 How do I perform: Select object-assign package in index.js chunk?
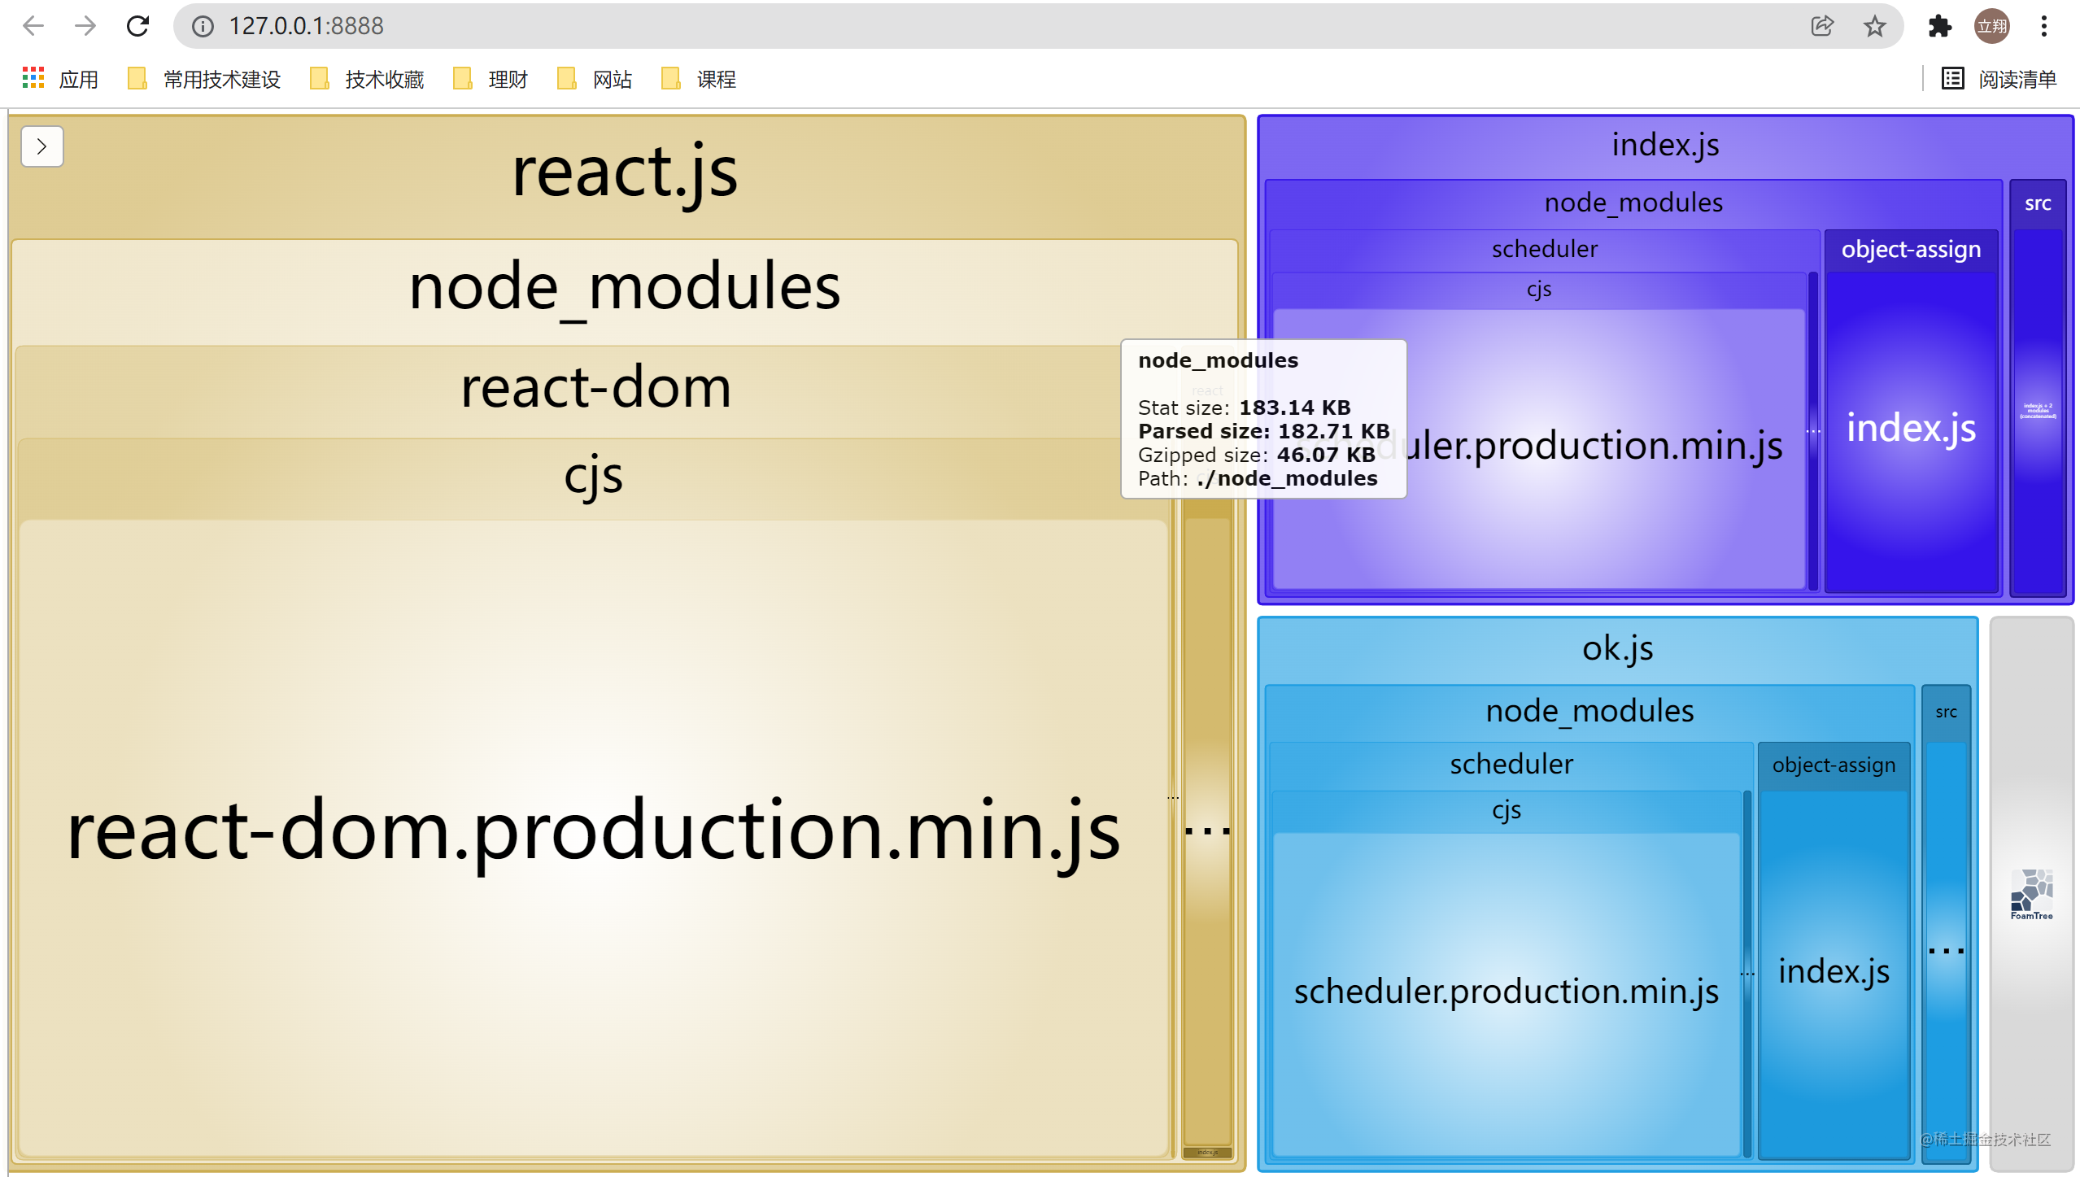[1911, 249]
